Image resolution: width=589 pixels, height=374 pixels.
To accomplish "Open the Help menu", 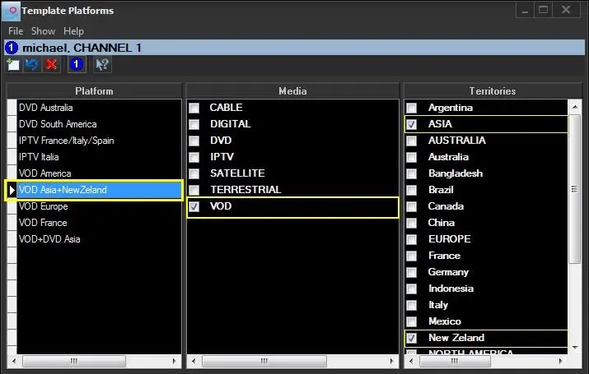I will pyautogui.click(x=73, y=31).
